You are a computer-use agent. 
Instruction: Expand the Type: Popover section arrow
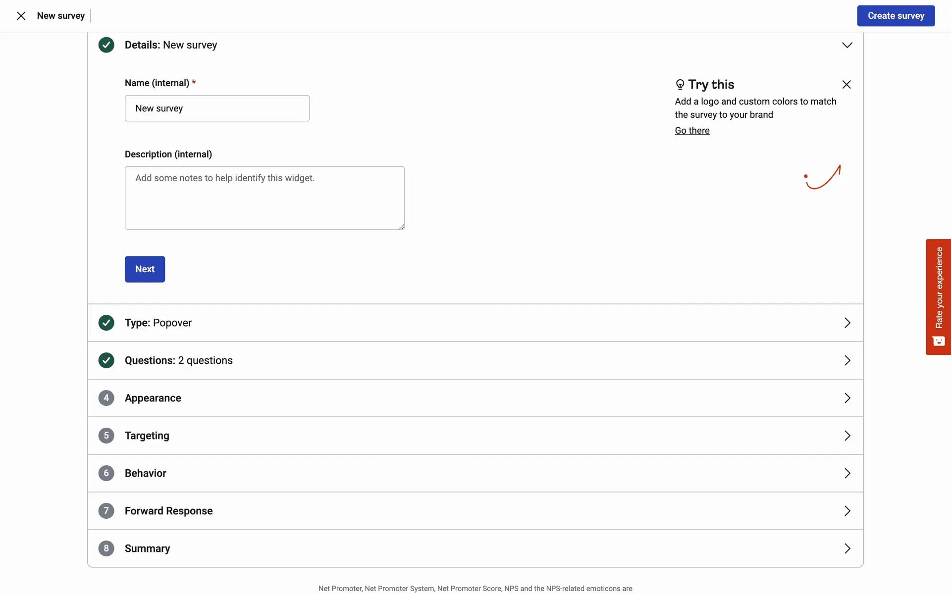pos(847,323)
